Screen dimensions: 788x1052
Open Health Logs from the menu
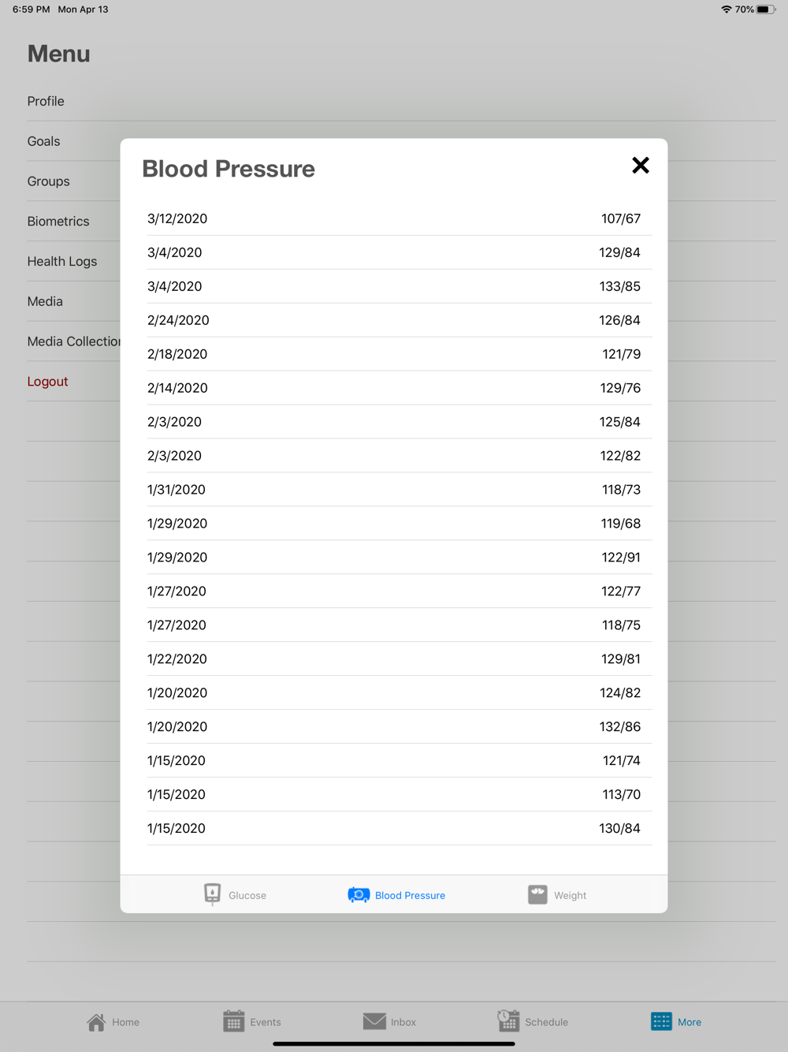[x=62, y=262]
